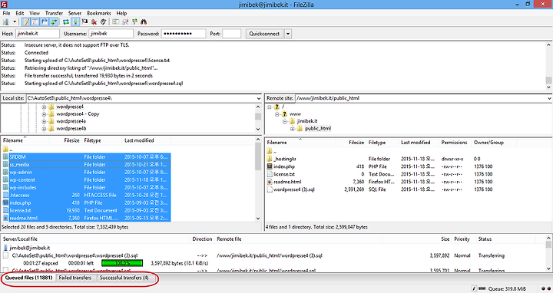553x293 pixels.
Task: Click the green activity LED indicator
Action: pos(544,288)
